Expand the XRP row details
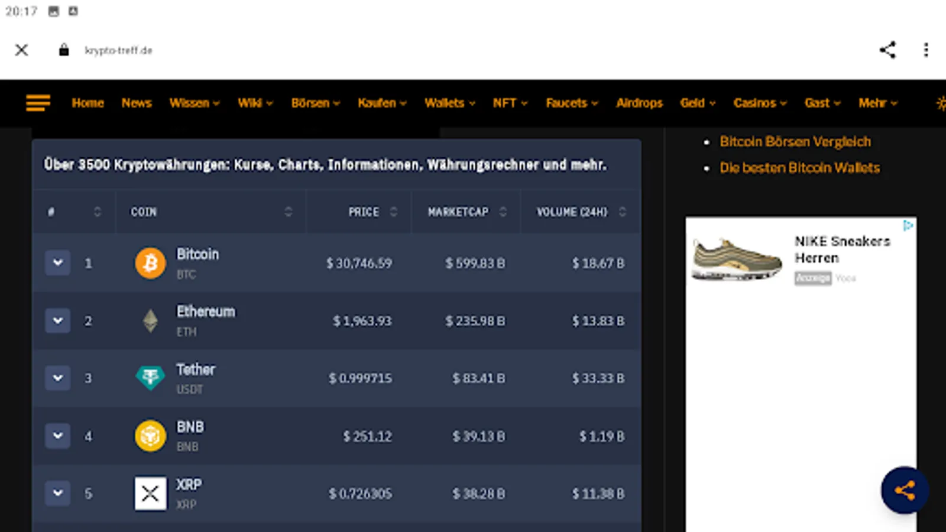This screenshot has width=946, height=532. pos(58,493)
